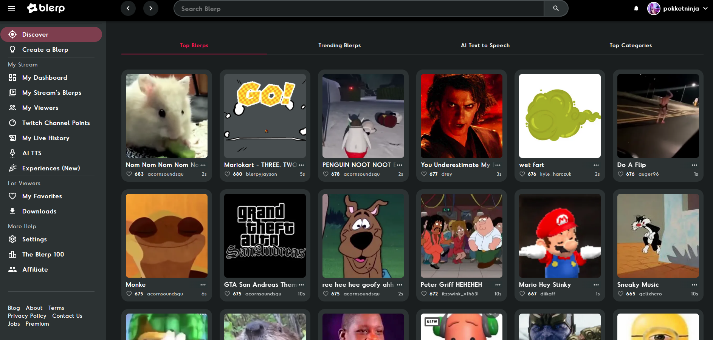
Task: Open the notifications bell
Action: 636,8
